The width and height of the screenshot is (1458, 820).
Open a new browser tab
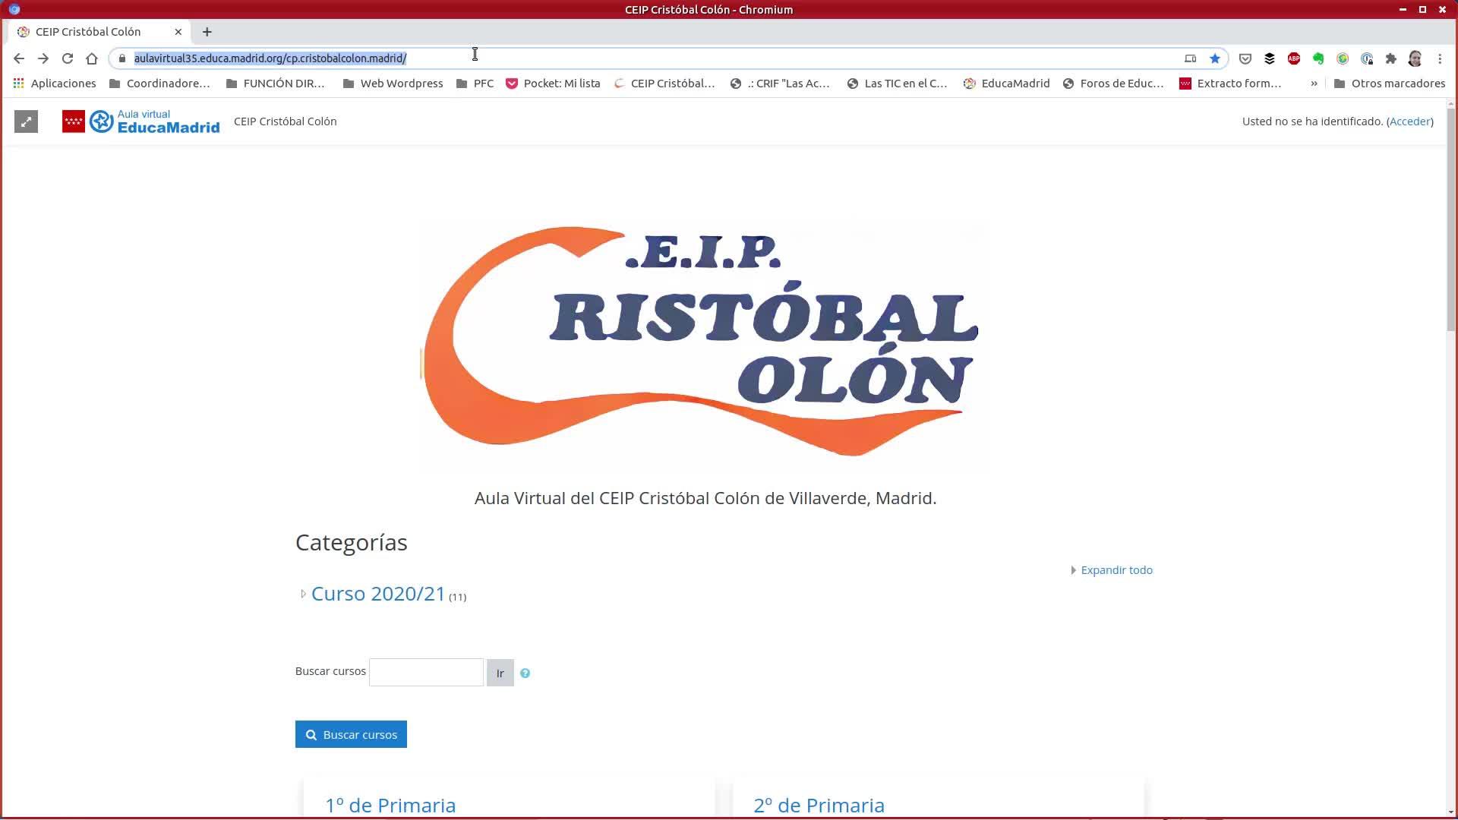pyautogui.click(x=207, y=32)
